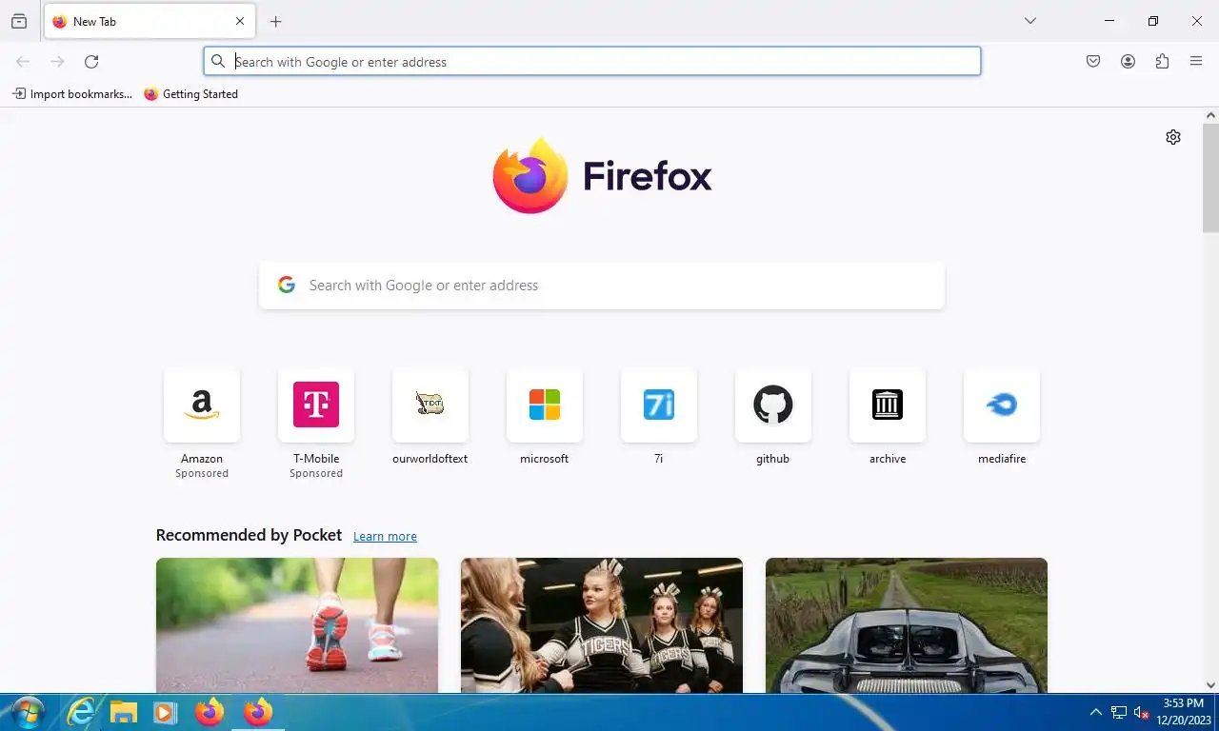Open the Getting Started bookmark

(x=190, y=94)
